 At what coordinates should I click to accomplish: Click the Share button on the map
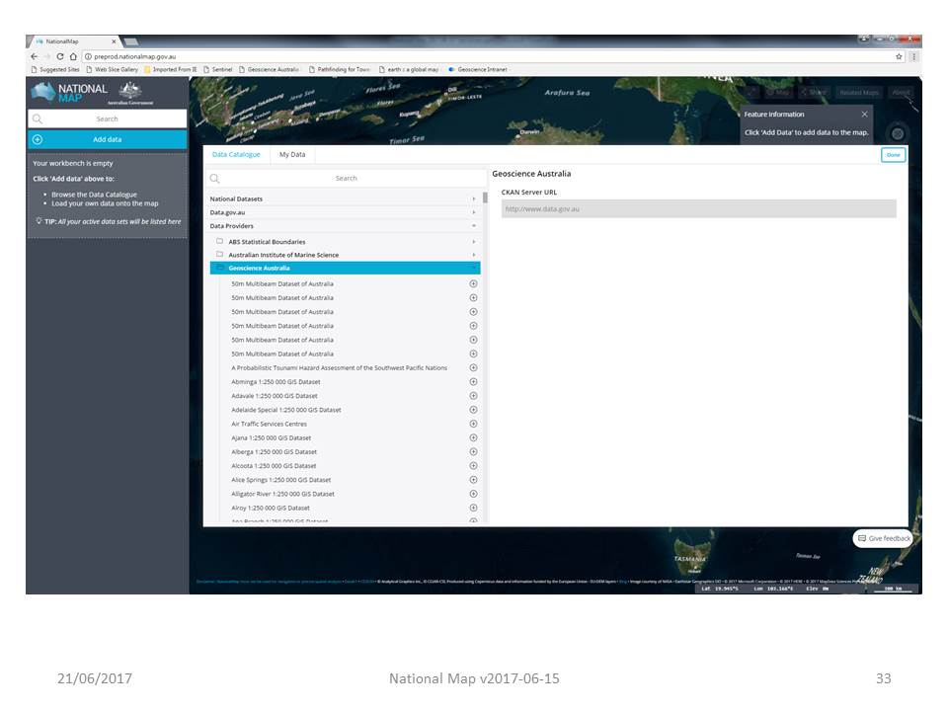[814, 93]
